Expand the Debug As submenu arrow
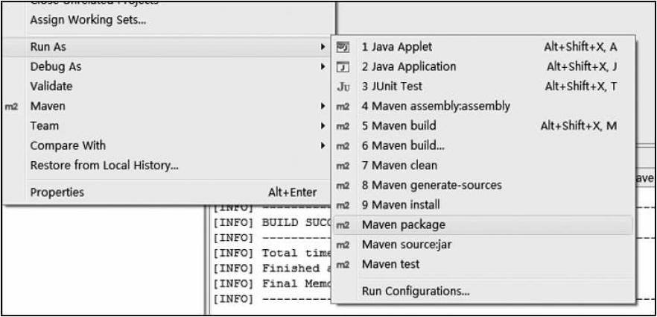657x317 pixels. tap(323, 66)
